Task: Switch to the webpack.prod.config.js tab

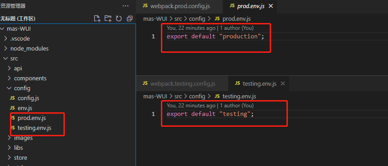Action: coord(179,6)
